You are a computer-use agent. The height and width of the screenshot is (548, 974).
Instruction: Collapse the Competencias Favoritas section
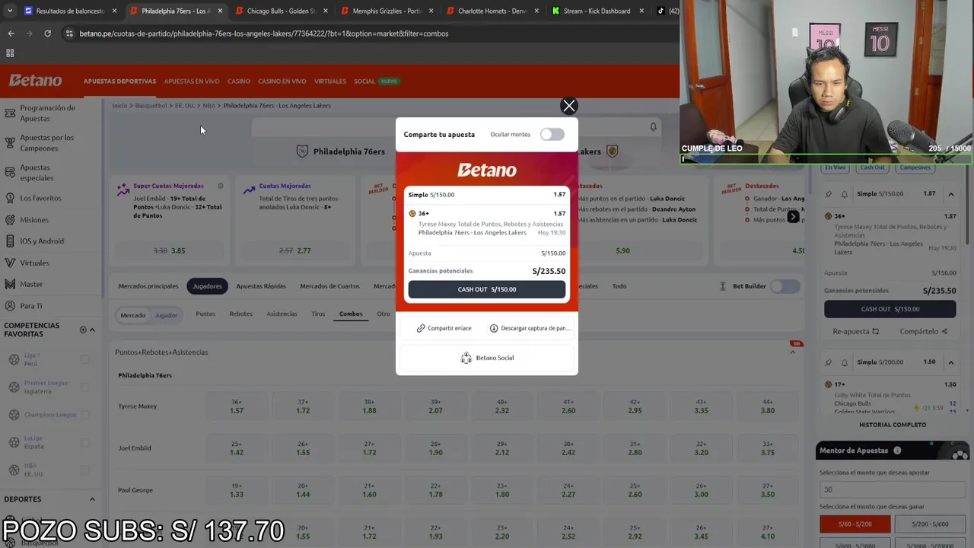(x=92, y=330)
